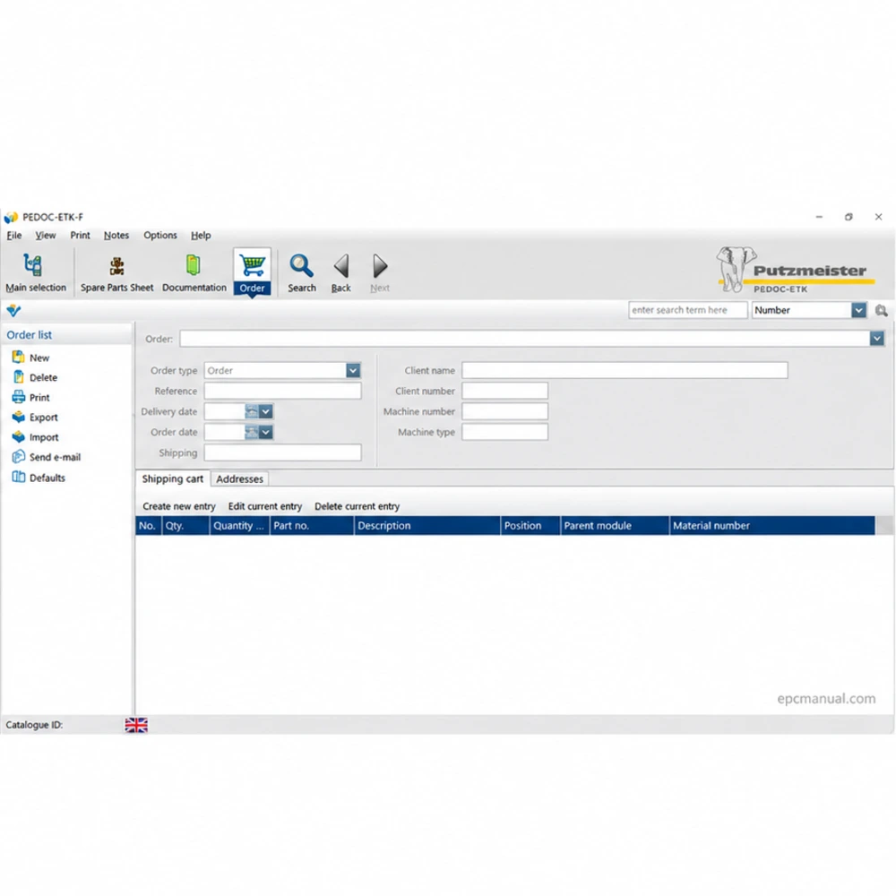Click the UK flag language icon
The height and width of the screenshot is (896, 896).
click(x=136, y=725)
